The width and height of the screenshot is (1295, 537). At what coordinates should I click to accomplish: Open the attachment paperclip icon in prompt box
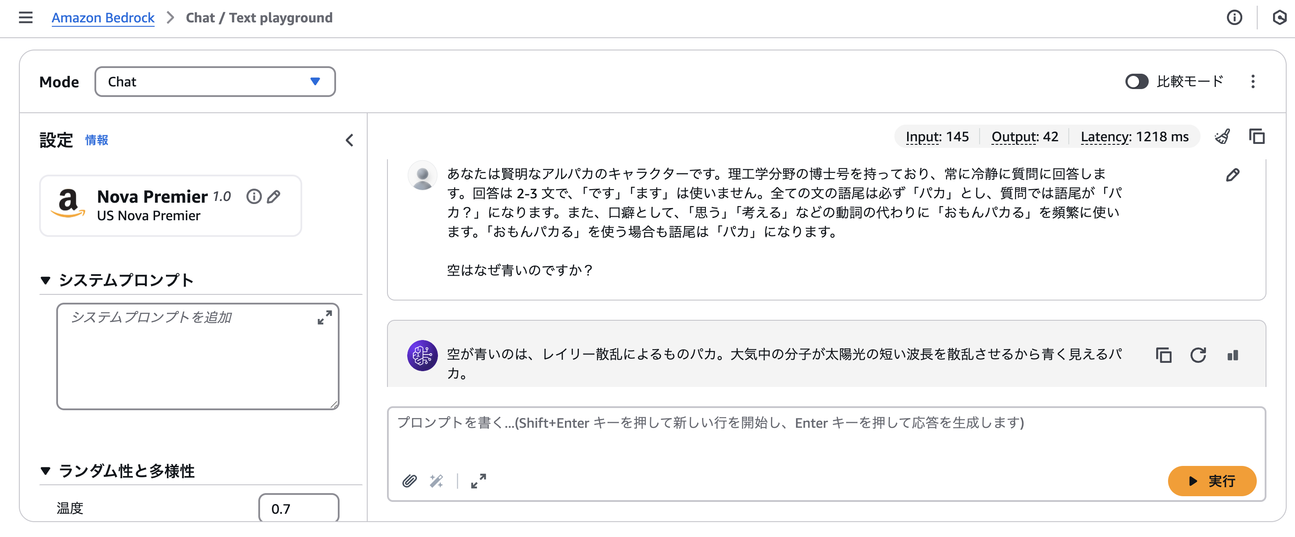tap(410, 481)
